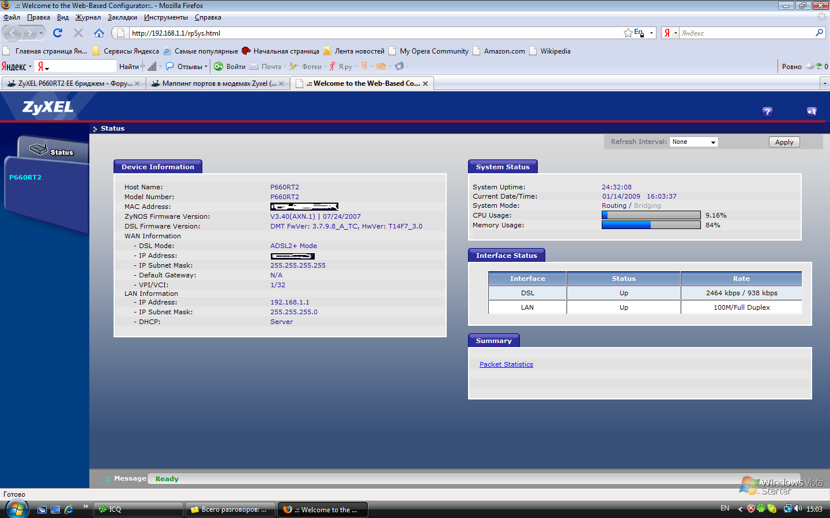This screenshot has height=518, width=830.
Task: Open the Лента новостей feed bookmark
Action: point(354,51)
